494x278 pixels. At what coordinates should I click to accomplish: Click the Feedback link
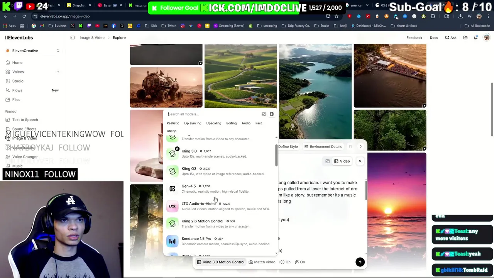click(414, 37)
